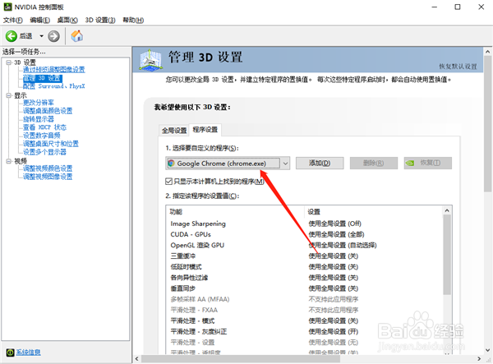This screenshot has height=364, width=493.
Task: Select the OpenGL 渲染 GPU row
Action: point(304,245)
